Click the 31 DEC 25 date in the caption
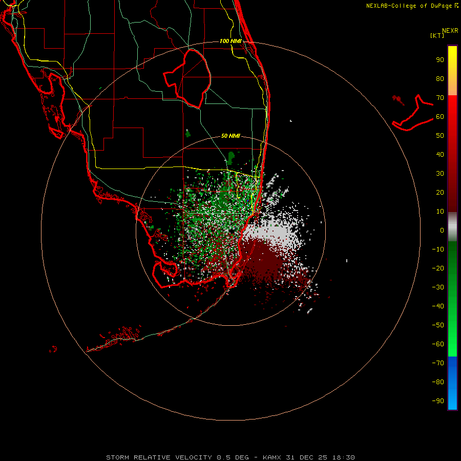The width and height of the screenshot is (461, 461). pos(307,457)
